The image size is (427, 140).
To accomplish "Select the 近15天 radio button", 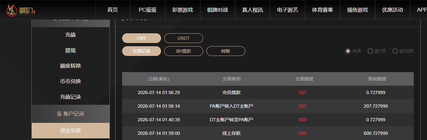I will point(395,51).
